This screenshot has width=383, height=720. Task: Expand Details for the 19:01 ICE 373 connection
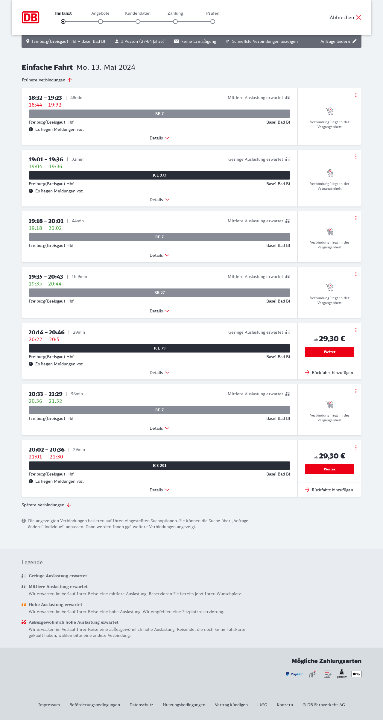(159, 200)
